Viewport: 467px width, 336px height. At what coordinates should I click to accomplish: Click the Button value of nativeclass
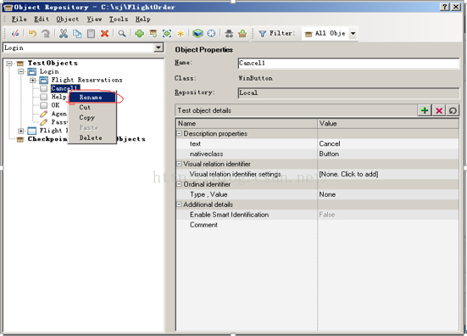(389, 154)
